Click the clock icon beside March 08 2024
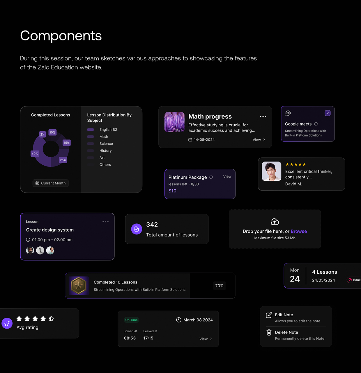The height and width of the screenshot is (373, 361). point(179,320)
